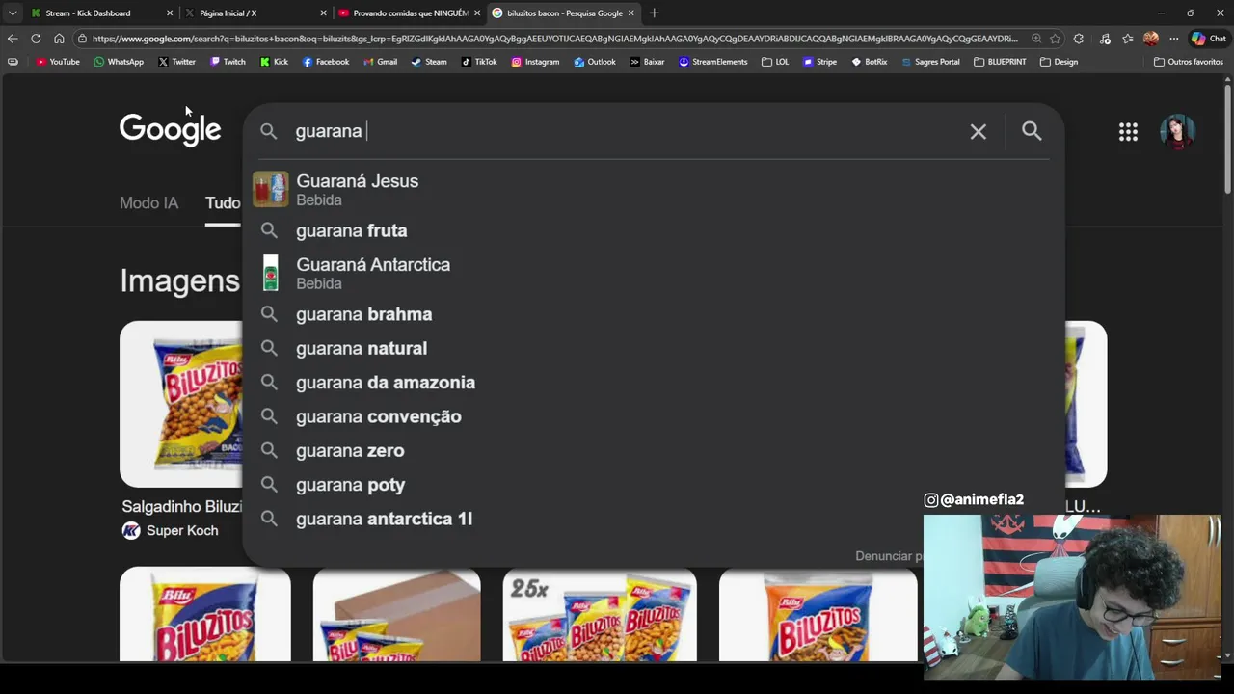Open the WhatsApp bookmark
Screen dimensions: 1234x694
click(x=119, y=62)
